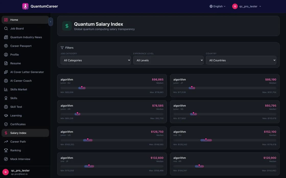This screenshot has height=178, width=286.
Task: Click the salary marker on mid EU algorithm bar
Action: pos(206,139)
